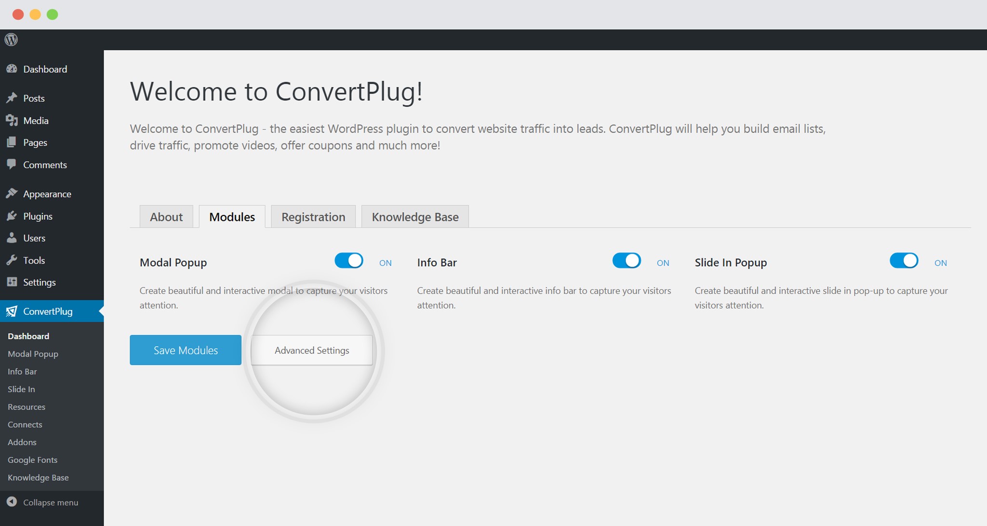
Task: Click the ConvertPlug logo icon in sidebar
Action: click(12, 311)
